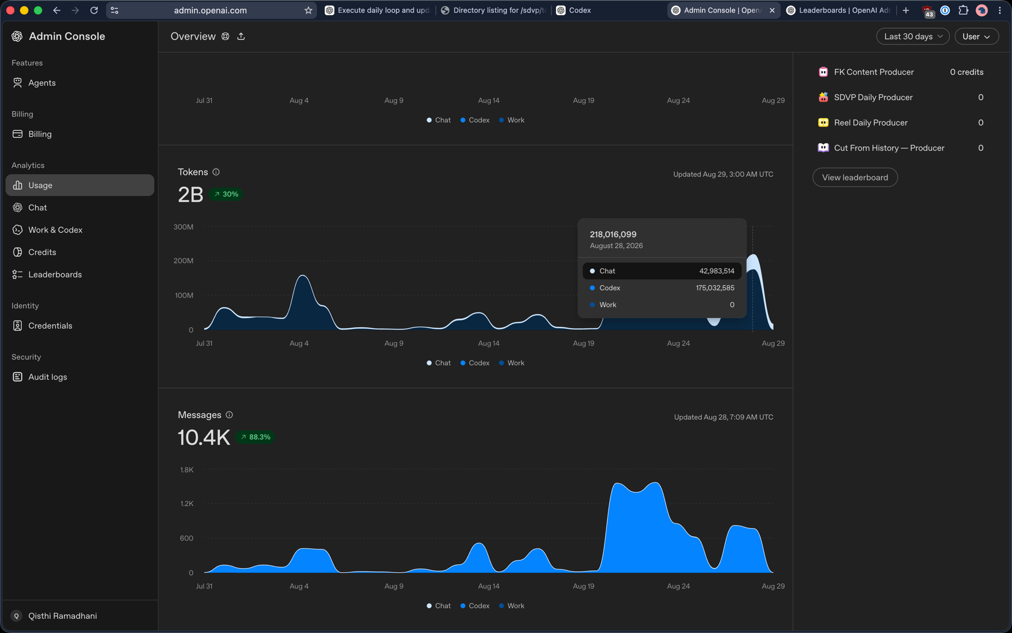Click the info icon beside Tokens

click(216, 172)
